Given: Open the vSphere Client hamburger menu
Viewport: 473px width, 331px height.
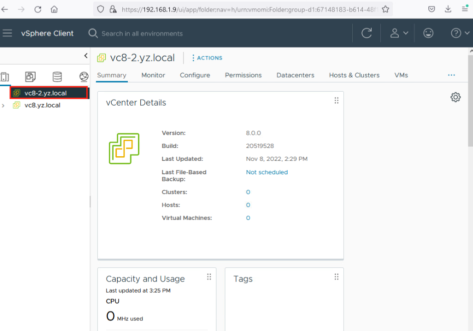Looking at the screenshot, I should pyautogui.click(x=7, y=33).
